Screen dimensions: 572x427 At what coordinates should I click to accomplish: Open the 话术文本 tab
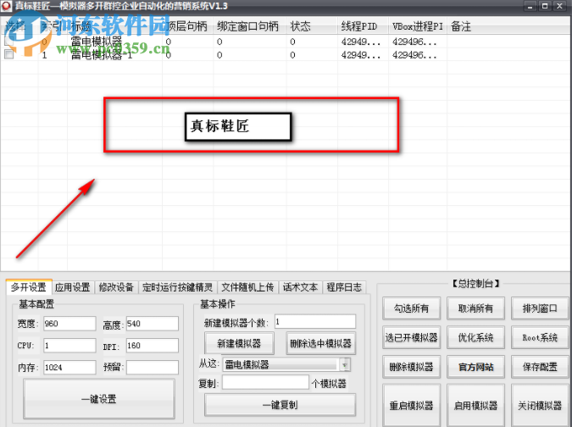tap(300, 288)
